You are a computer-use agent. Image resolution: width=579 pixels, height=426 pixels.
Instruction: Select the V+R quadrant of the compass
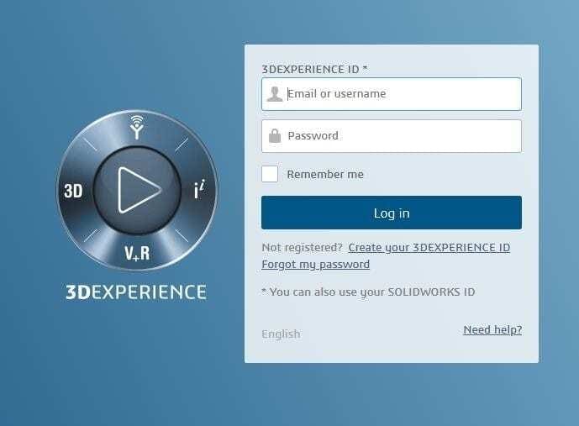(x=137, y=253)
